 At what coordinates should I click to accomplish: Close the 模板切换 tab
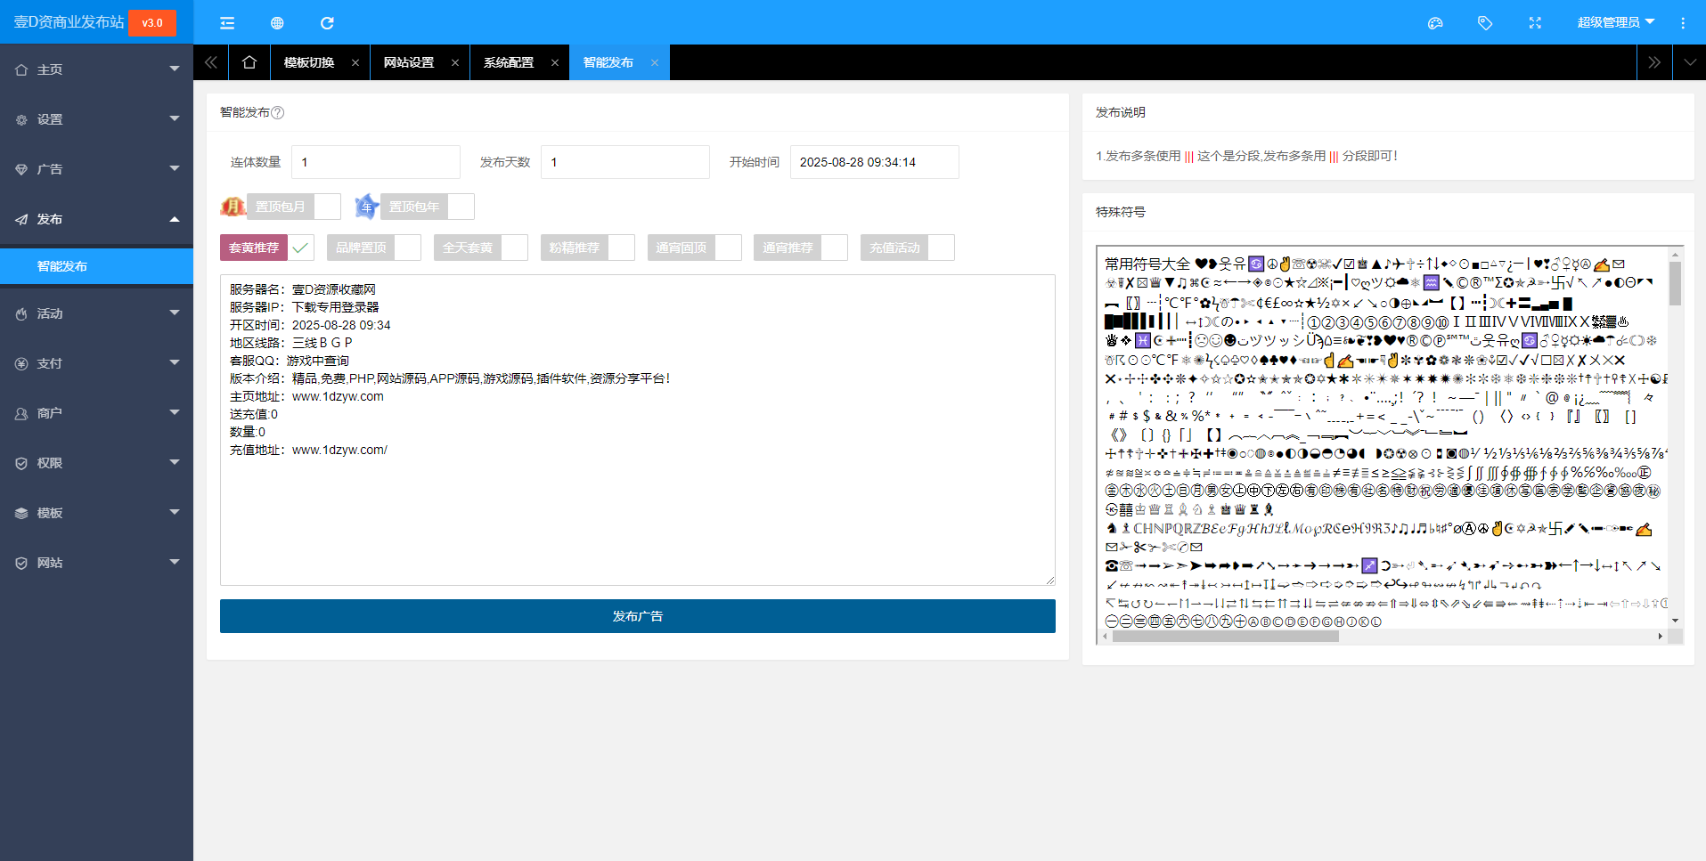[355, 62]
